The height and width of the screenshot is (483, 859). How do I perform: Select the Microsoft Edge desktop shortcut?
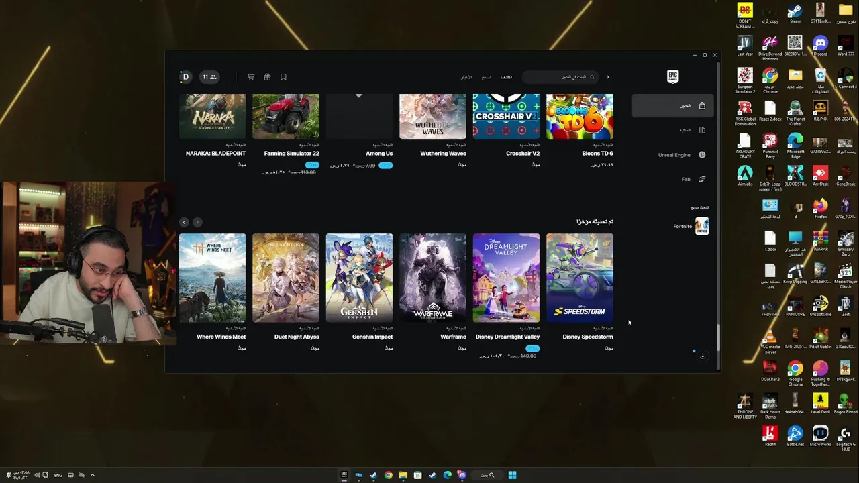(795, 144)
